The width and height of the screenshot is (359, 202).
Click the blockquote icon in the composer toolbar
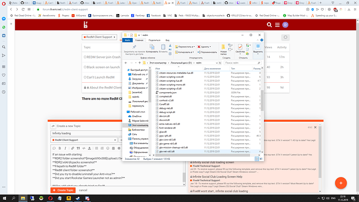point(78,148)
